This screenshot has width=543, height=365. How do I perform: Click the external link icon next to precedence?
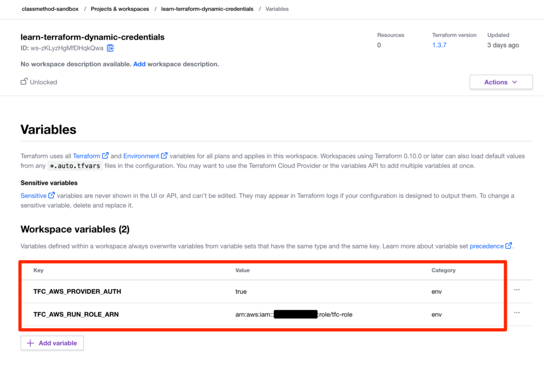coord(508,246)
